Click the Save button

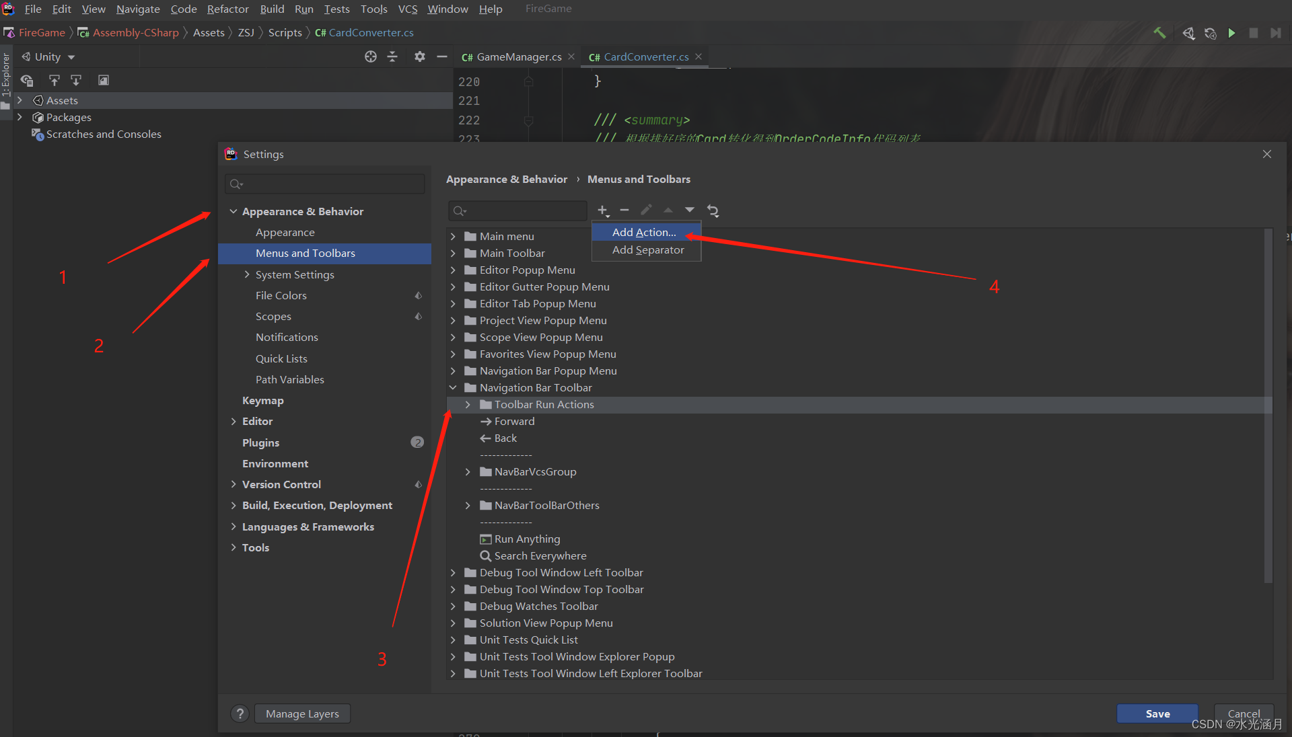(1157, 713)
